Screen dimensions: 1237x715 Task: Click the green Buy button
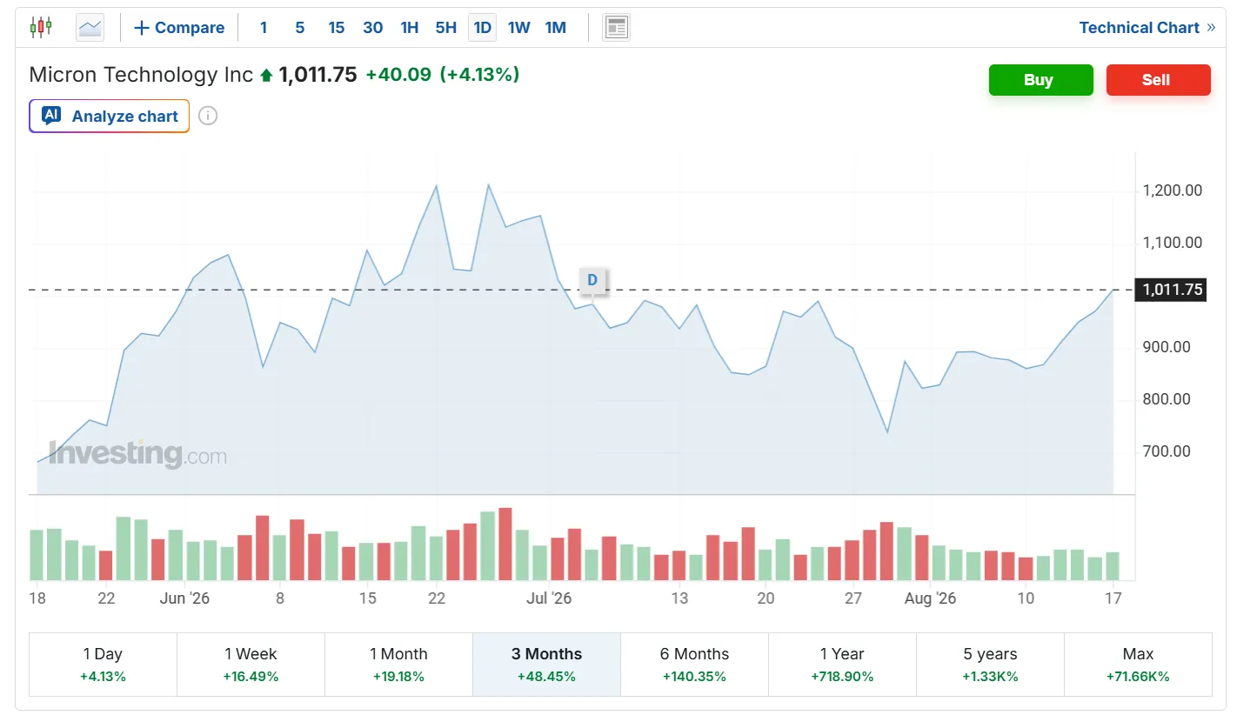[x=1040, y=80]
